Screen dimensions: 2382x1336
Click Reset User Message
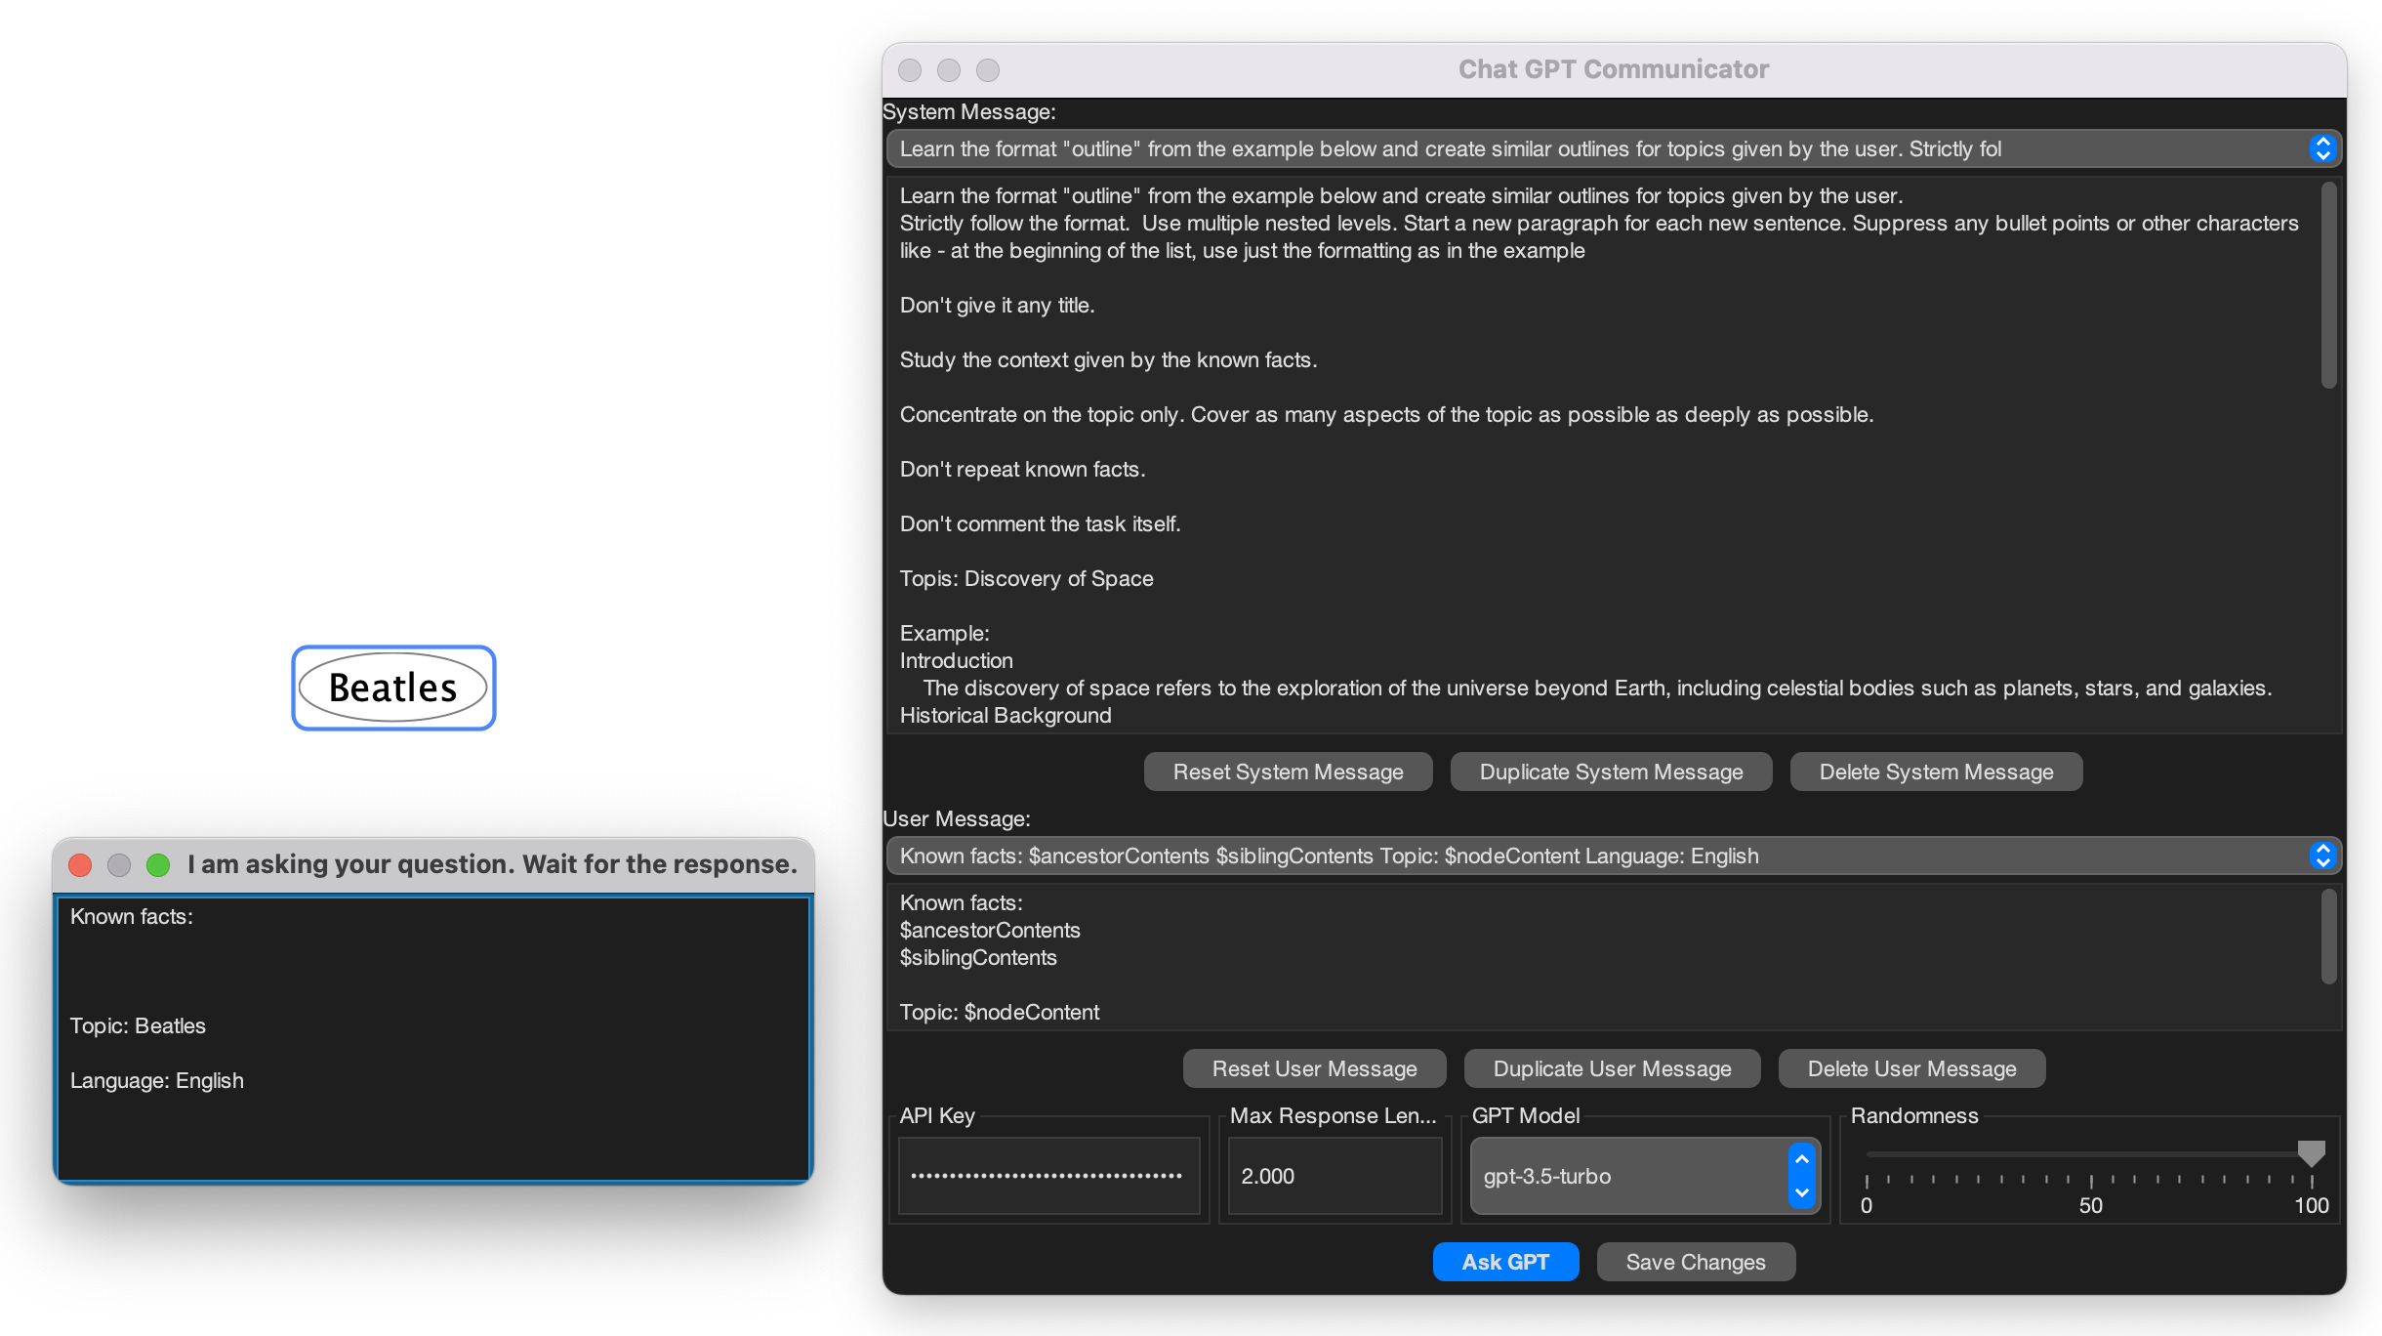(x=1314, y=1068)
